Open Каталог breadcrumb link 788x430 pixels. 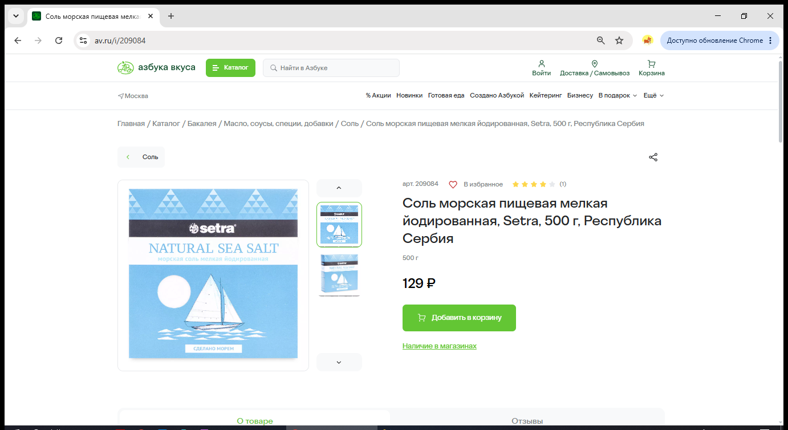pyautogui.click(x=166, y=124)
